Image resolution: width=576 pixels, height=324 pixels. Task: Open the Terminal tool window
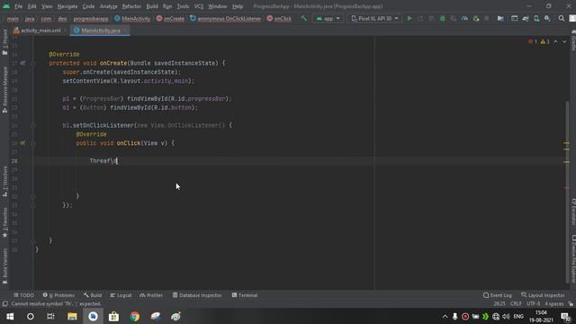click(x=245, y=295)
